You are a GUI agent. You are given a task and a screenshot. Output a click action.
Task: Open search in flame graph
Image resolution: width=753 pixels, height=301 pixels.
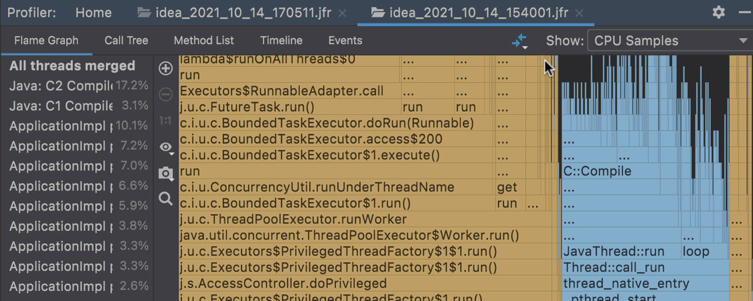pyautogui.click(x=165, y=199)
